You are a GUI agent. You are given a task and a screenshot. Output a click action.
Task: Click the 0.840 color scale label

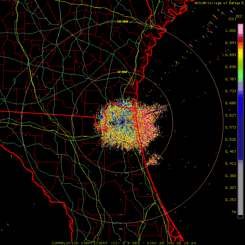coord(231,67)
